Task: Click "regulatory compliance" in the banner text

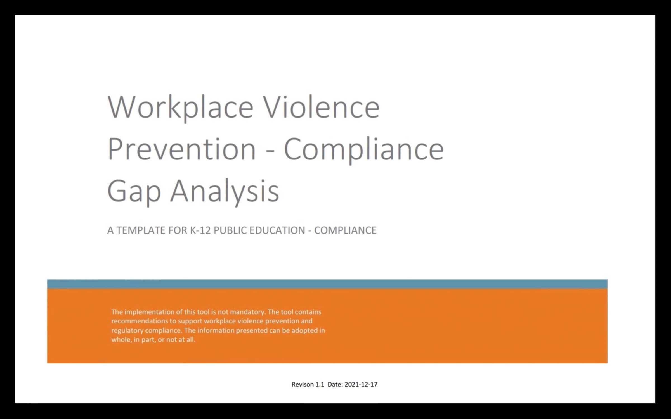Action: tap(147, 330)
